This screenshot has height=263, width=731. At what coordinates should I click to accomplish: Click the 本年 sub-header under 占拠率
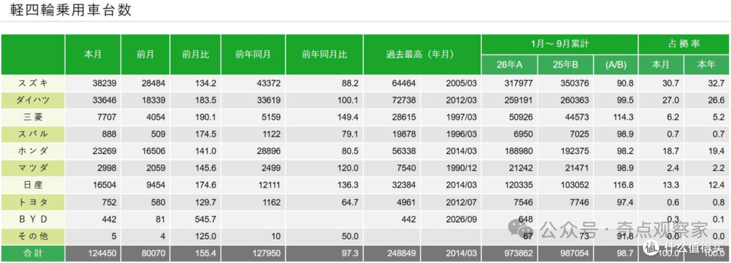click(x=706, y=65)
